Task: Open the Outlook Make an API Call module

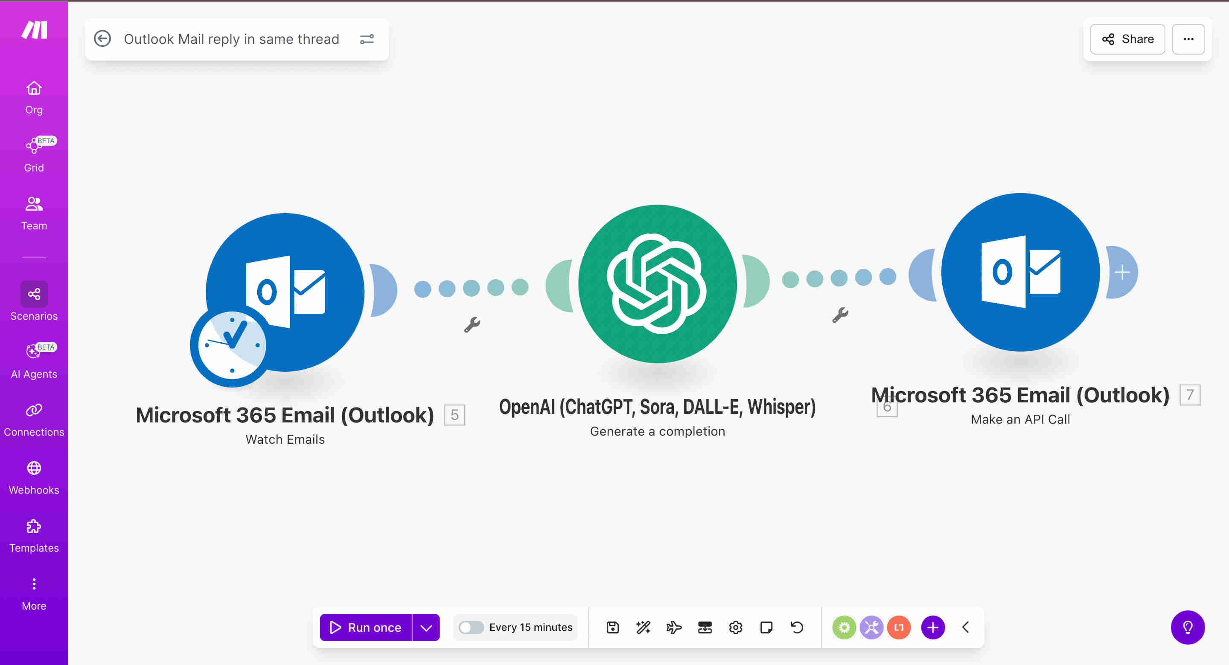Action: pyautogui.click(x=1020, y=272)
